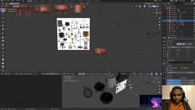Collapse the Collection in the outliner
Screen dimensions: 195x110
(x=166, y=8)
